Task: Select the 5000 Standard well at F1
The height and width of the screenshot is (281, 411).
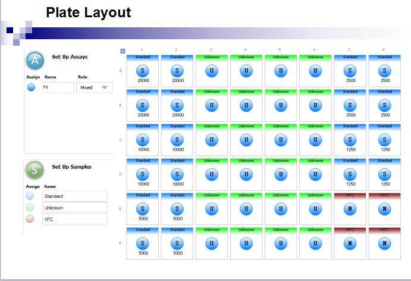Action: pyautogui.click(x=143, y=243)
